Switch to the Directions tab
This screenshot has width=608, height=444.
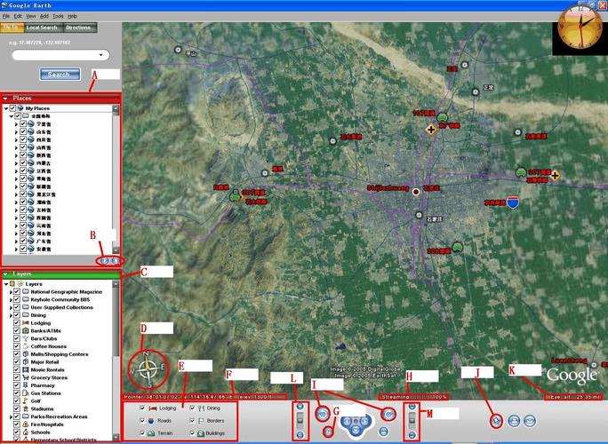[x=78, y=28]
